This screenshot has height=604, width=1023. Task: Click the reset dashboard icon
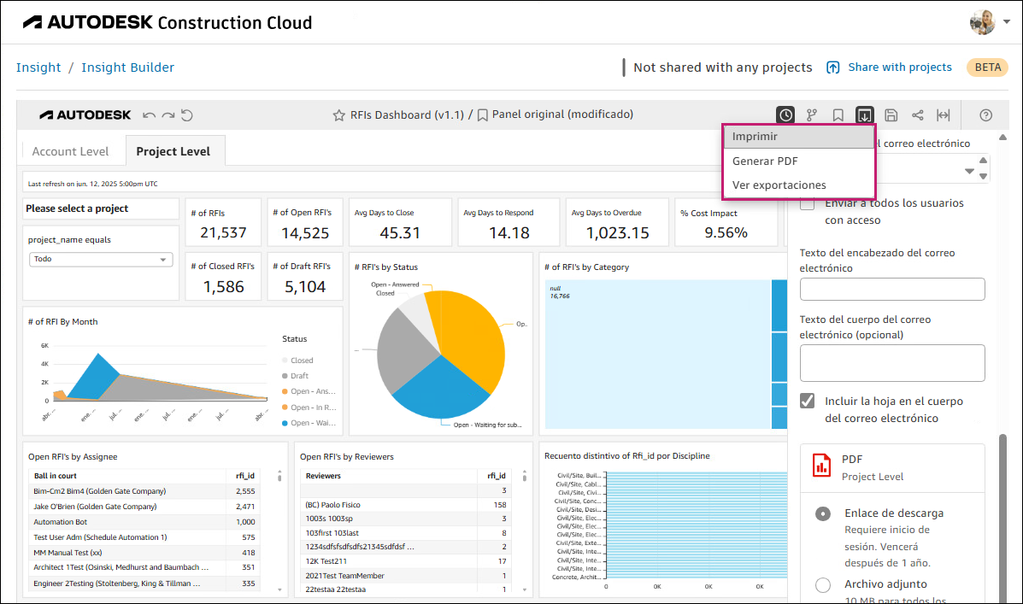tap(187, 114)
